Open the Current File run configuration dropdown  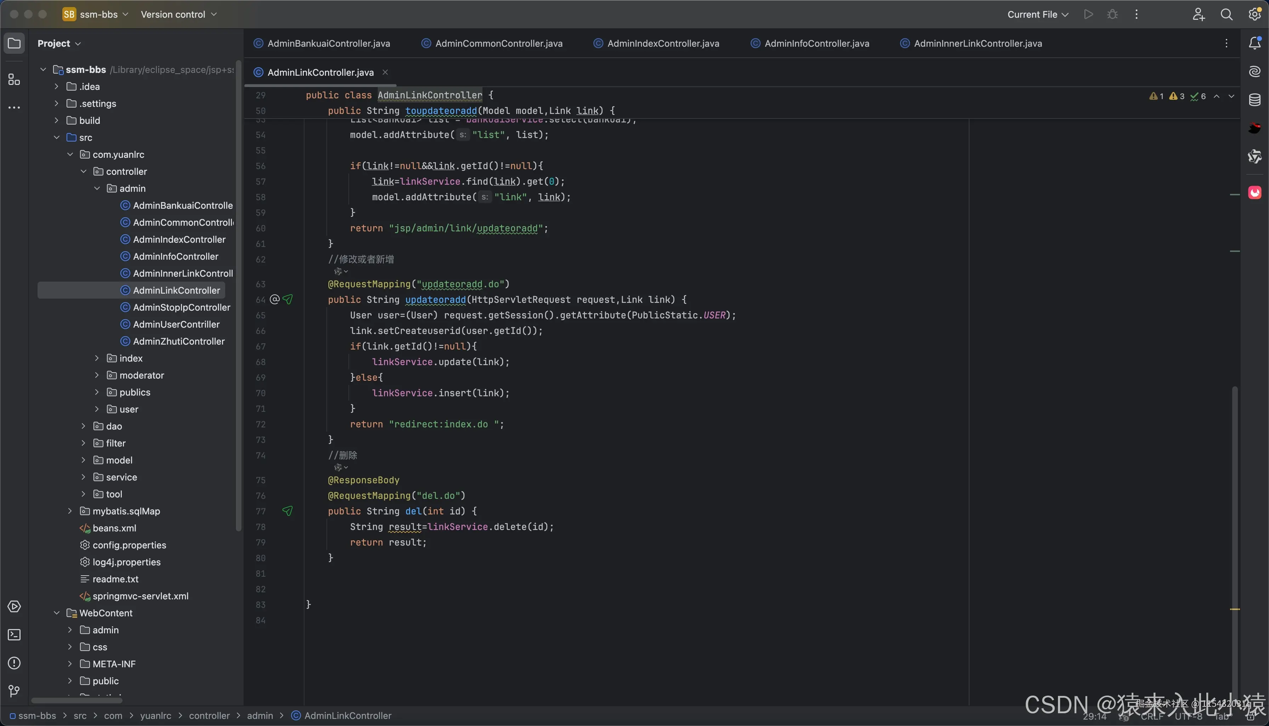pyautogui.click(x=1037, y=15)
